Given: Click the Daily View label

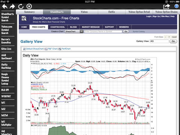Looking at the screenshot, I should pos(31,55).
